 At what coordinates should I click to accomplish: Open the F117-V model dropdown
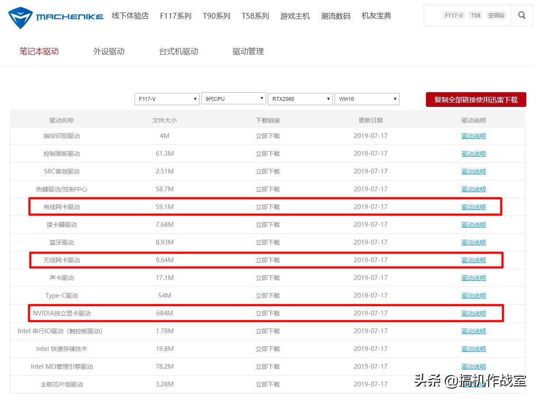click(x=167, y=99)
